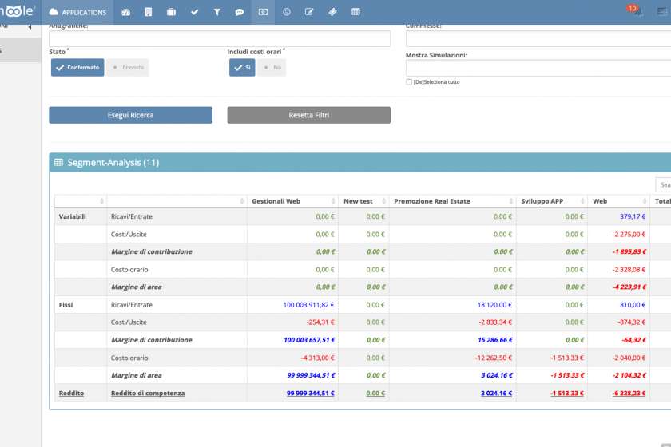The width and height of the screenshot is (671, 447).
Task: Sort the second unnamed row-label column
Action: pos(177,201)
